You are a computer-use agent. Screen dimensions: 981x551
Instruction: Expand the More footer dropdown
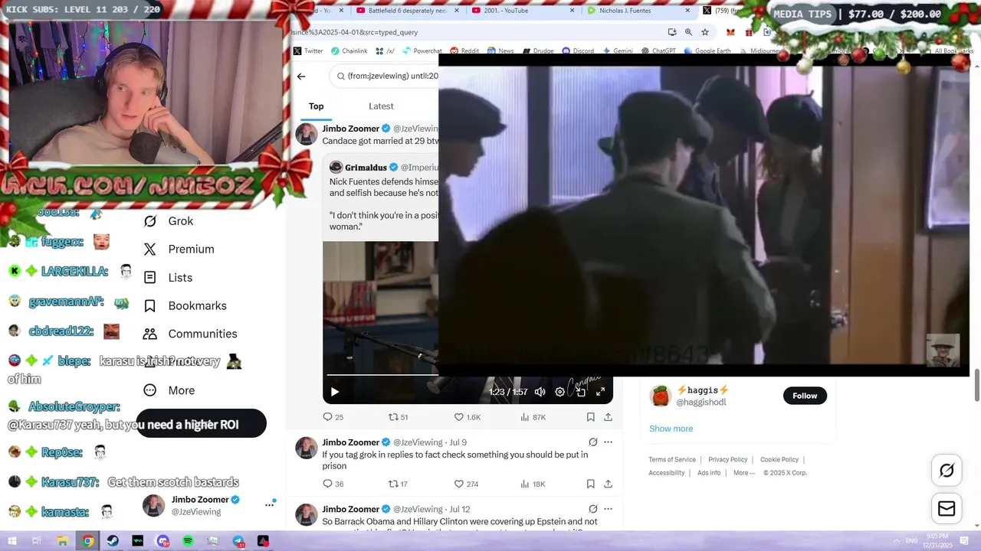[x=744, y=473]
